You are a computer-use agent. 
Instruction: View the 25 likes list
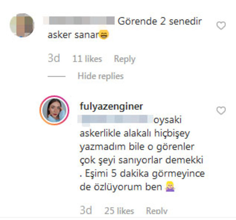pyautogui.click(x=119, y=210)
